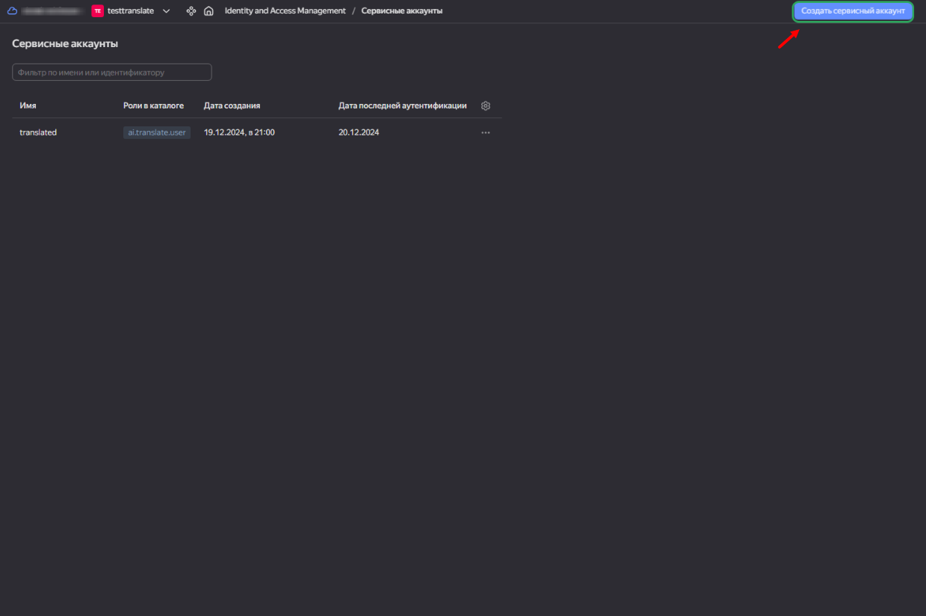The width and height of the screenshot is (926, 616).
Task: Go to the home icon in breadcrumb
Action: 209,11
